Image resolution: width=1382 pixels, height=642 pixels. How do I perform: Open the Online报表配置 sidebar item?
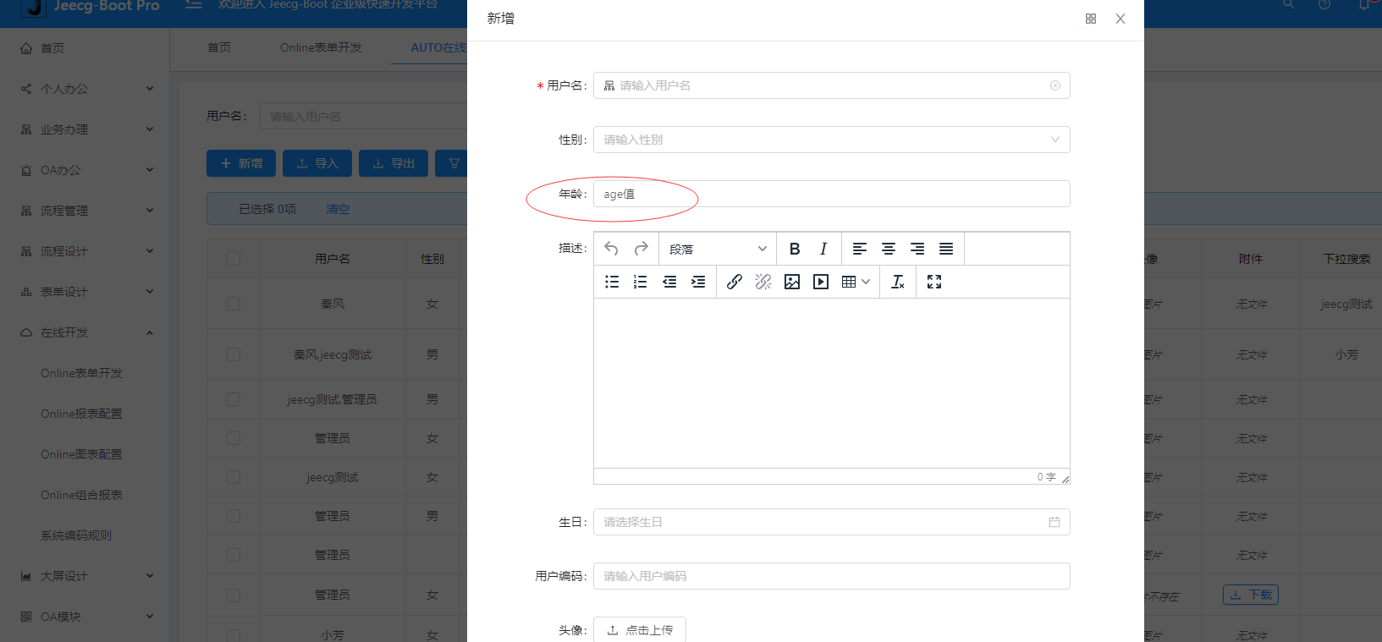coord(81,414)
